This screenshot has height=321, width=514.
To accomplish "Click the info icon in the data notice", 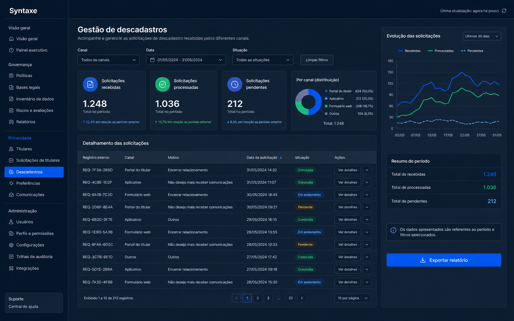I will tap(393, 230).
